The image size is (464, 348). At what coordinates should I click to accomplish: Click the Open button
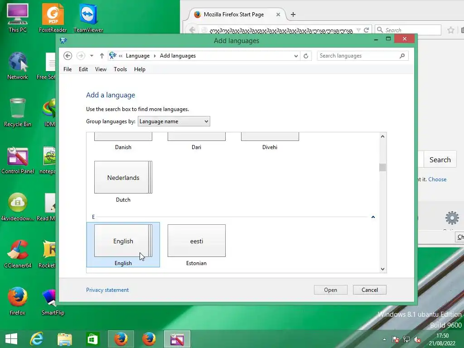click(330, 290)
